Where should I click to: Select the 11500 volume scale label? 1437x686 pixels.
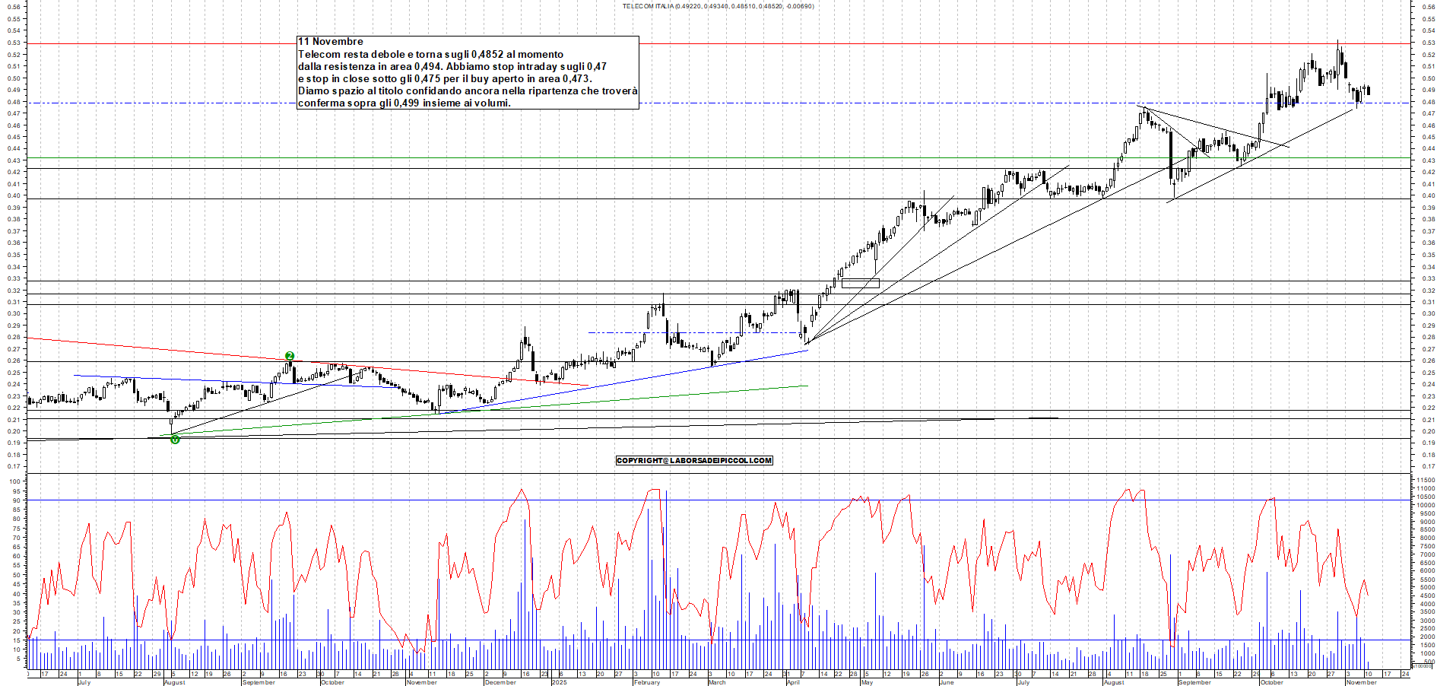tap(1427, 479)
